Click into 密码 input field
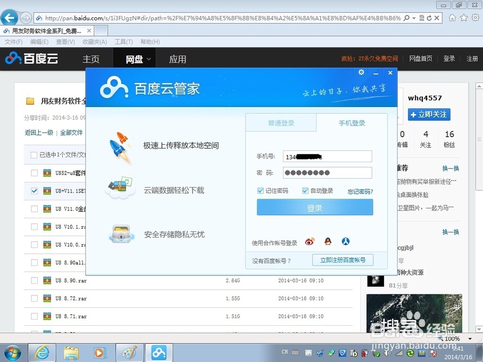Image resolution: width=483 pixels, height=362 pixels. pyautogui.click(x=327, y=173)
